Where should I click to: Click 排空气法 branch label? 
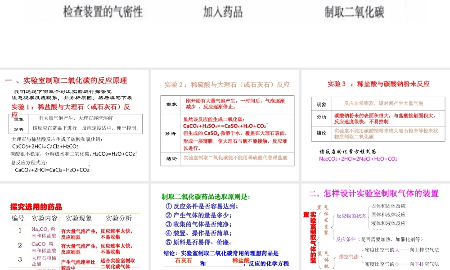(x=349, y=256)
